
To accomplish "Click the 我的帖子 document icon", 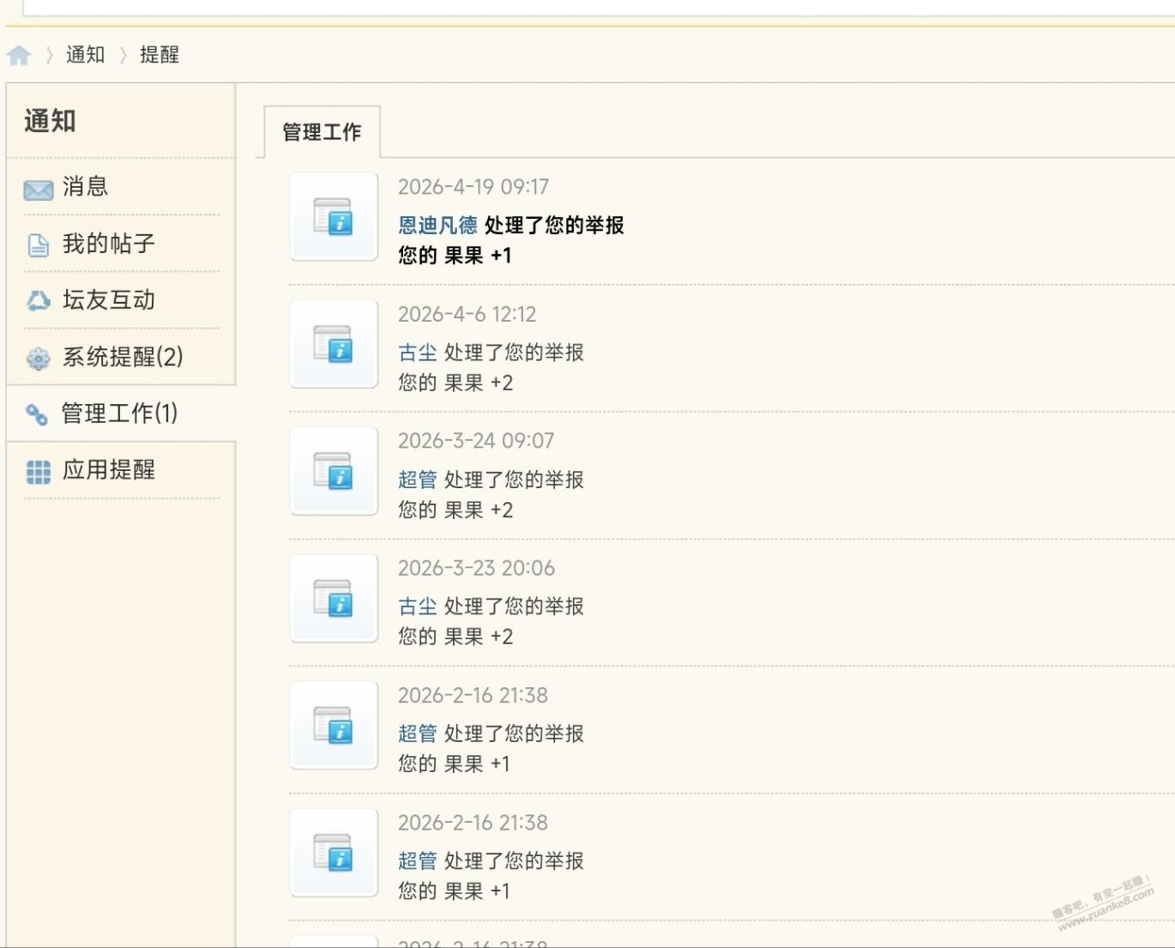I will coord(38,245).
